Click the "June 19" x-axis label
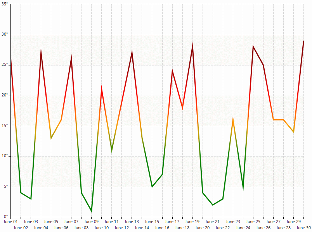Screen dimensions: 312x232 coord(192,222)
